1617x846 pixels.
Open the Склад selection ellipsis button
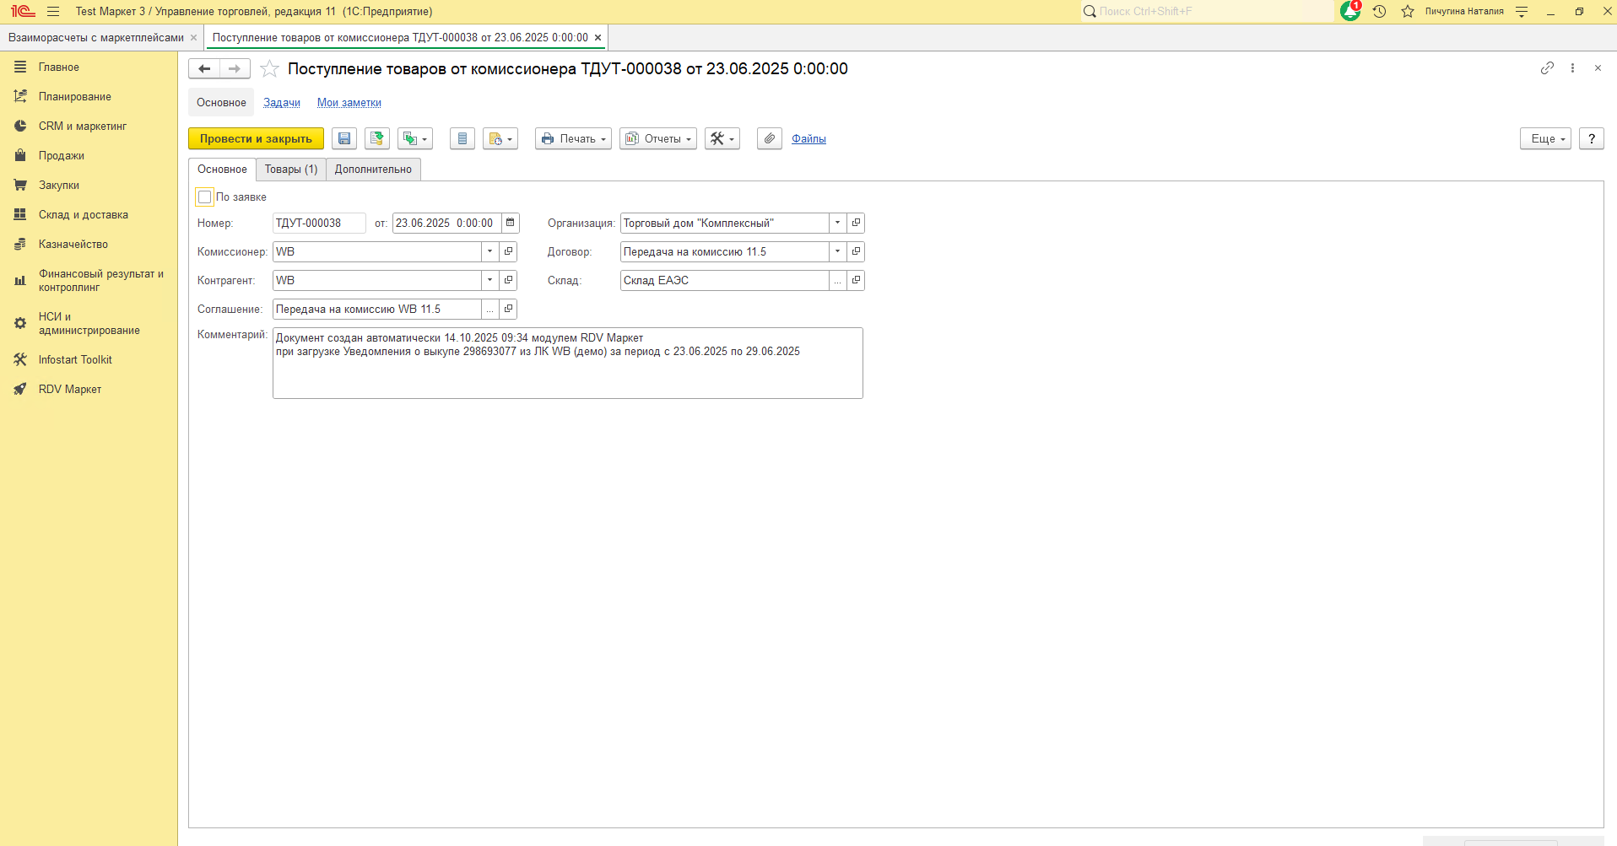tap(837, 281)
